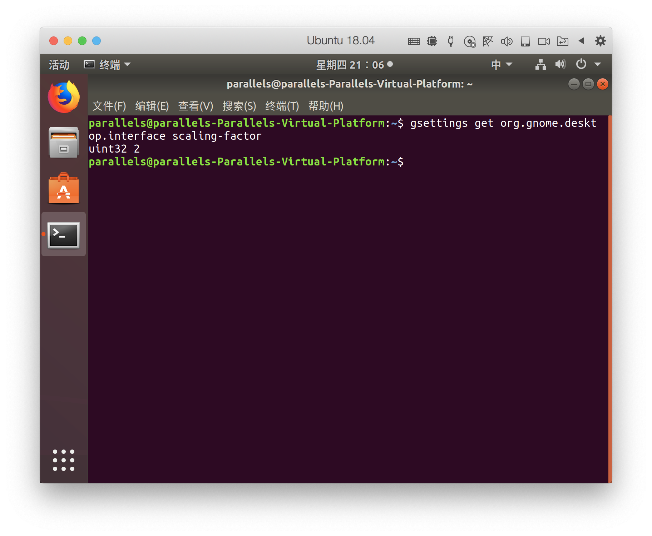Launch Ubuntu Software from the dock

64,188
